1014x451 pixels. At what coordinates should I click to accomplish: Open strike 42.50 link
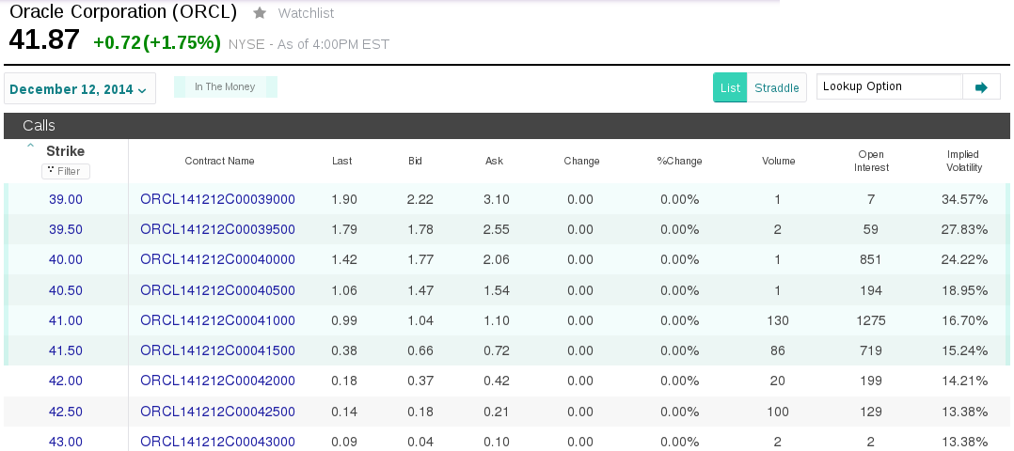(x=66, y=412)
